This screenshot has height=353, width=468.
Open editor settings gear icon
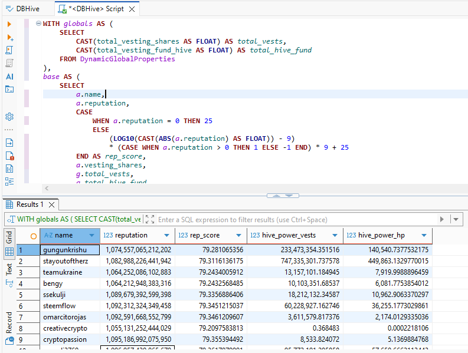pyautogui.click(x=9, y=117)
